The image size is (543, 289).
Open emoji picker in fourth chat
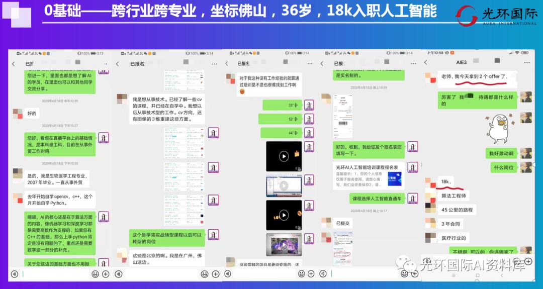(404, 274)
